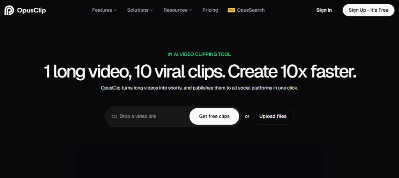Expand the Solutions dropdown
This screenshot has height=178, width=399.
point(140,10)
